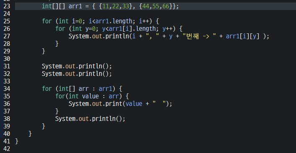
Task: Click line number 31 in the gutter
Action: tap(7, 66)
